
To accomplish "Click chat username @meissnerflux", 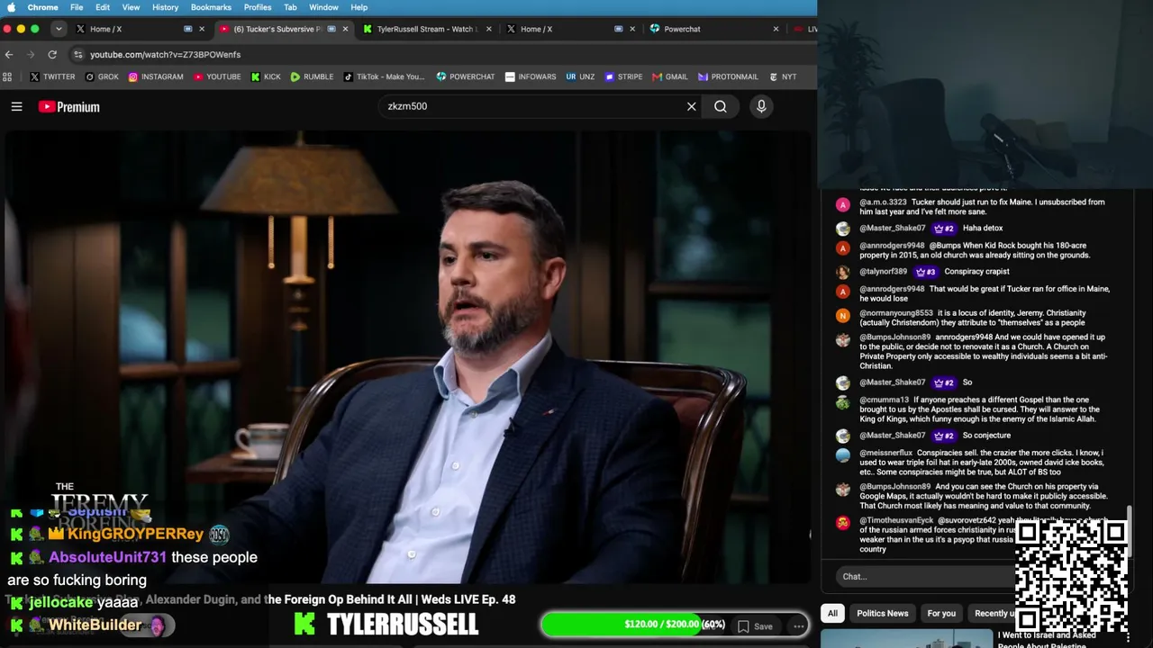I will [x=885, y=453].
